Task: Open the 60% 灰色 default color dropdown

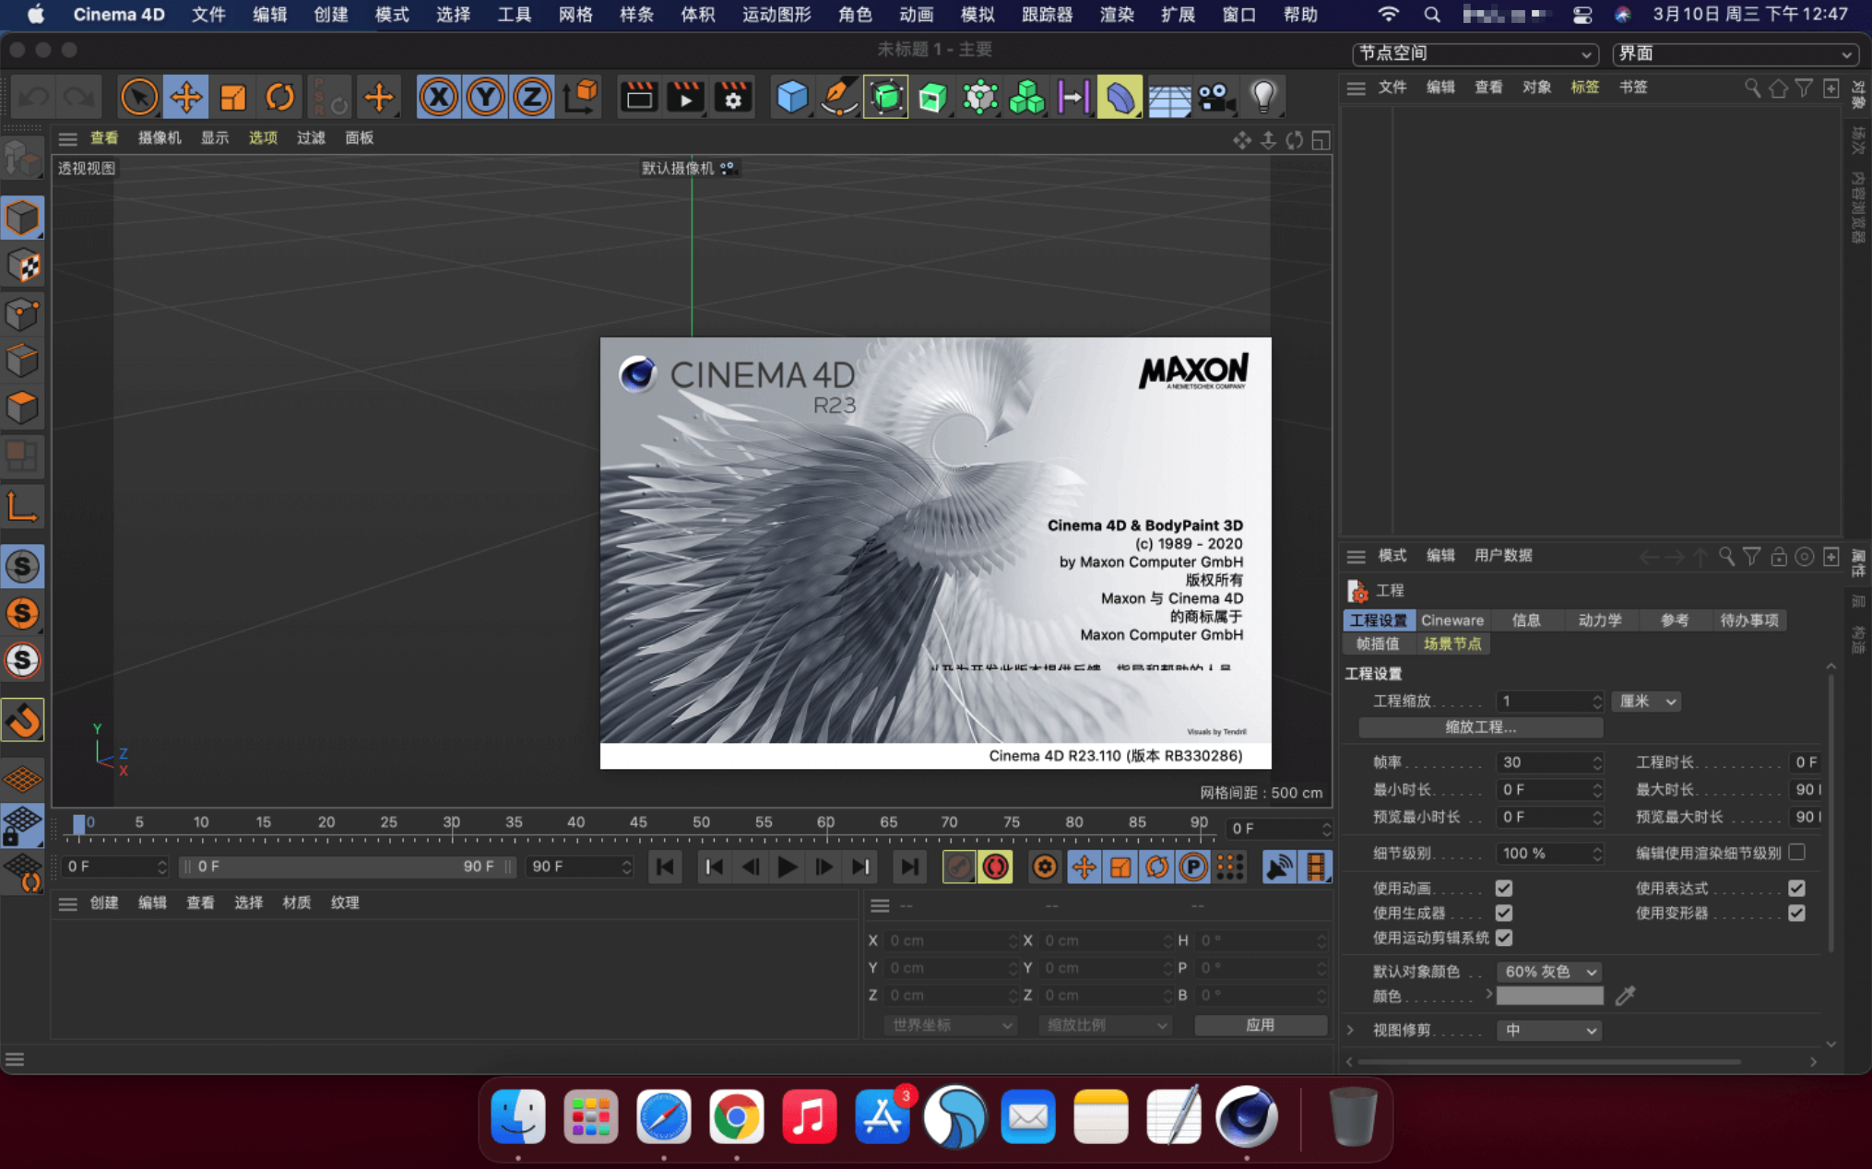Action: [x=1548, y=972]
